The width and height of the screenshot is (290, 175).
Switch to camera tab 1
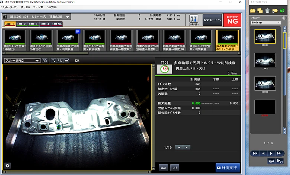point(10,24)
